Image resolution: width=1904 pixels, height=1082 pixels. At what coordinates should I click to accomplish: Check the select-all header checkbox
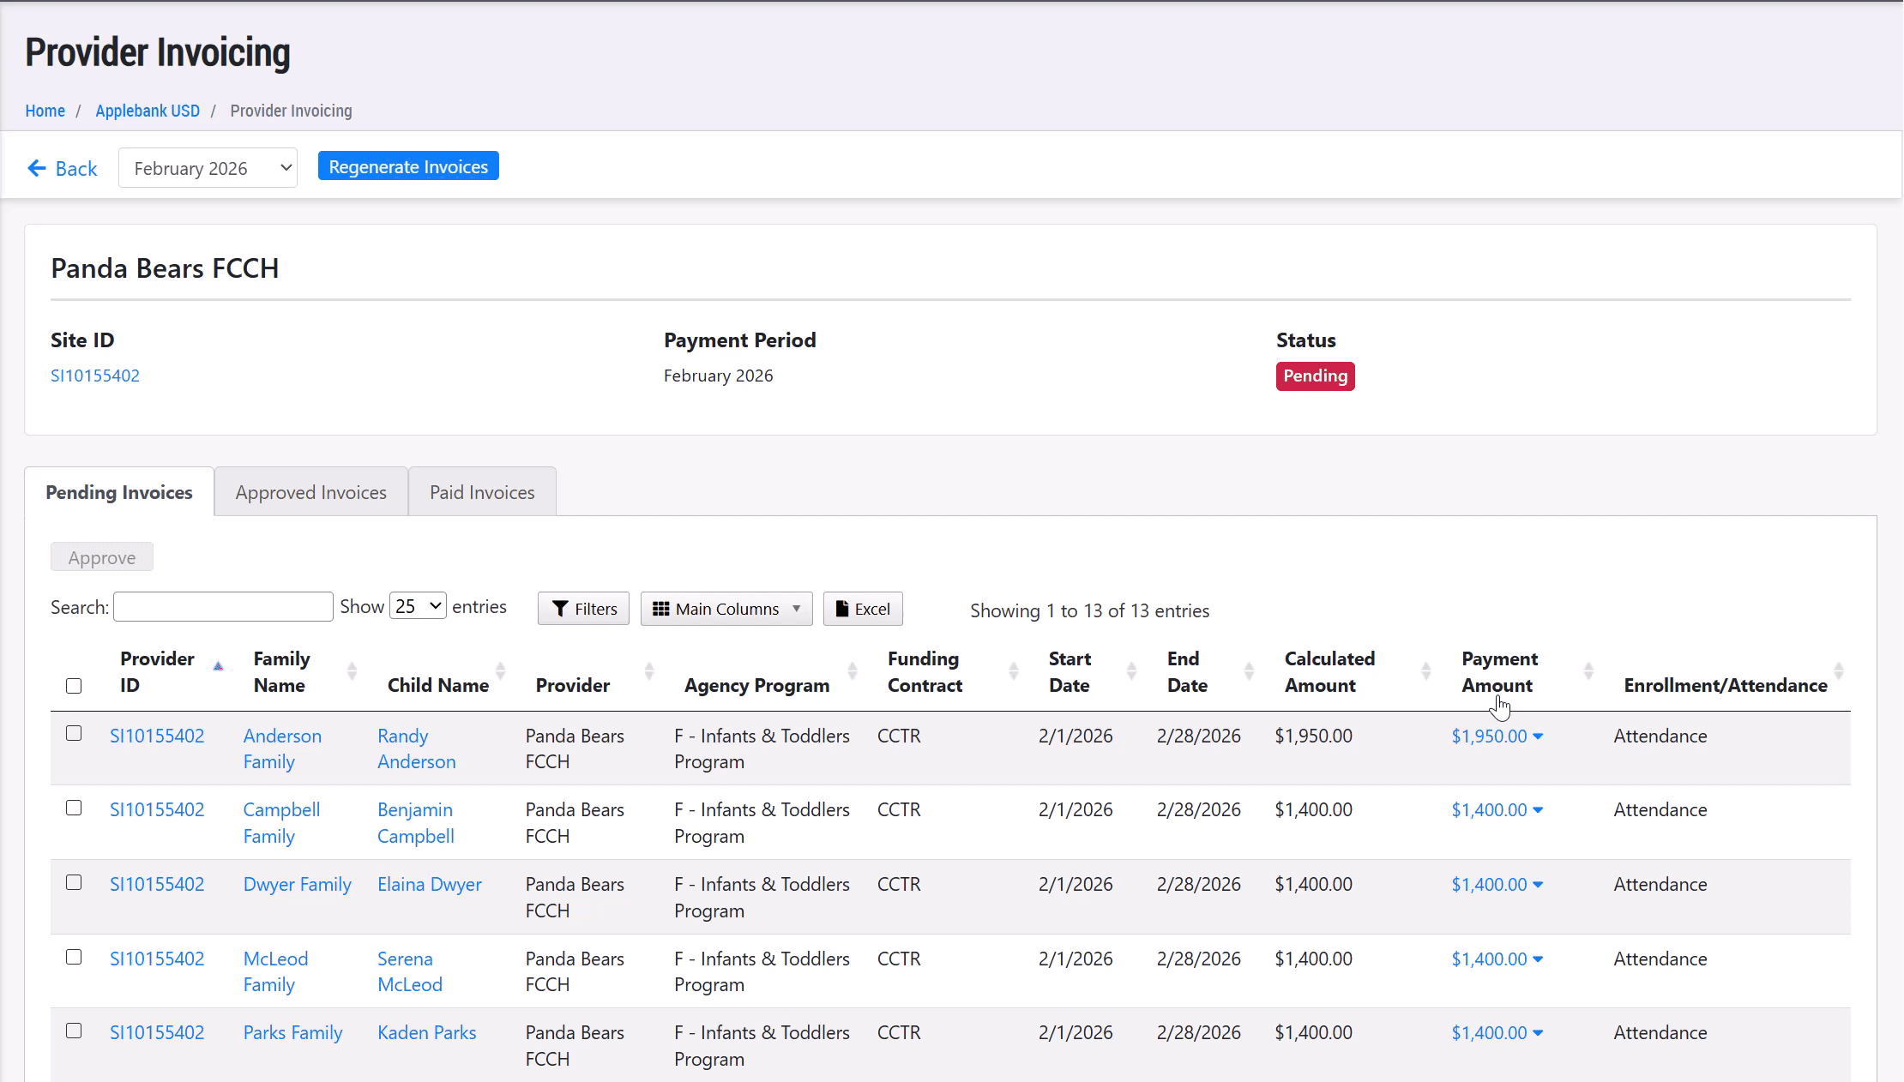(74, 686)
